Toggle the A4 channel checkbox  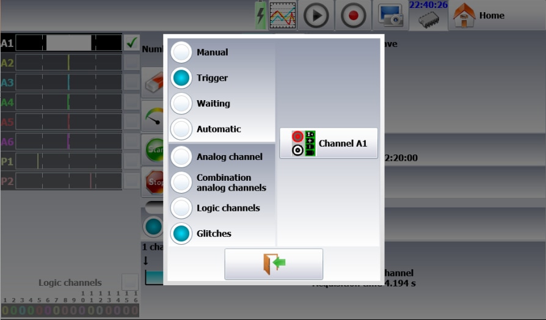pyautogui.click(x=132, y=102)
